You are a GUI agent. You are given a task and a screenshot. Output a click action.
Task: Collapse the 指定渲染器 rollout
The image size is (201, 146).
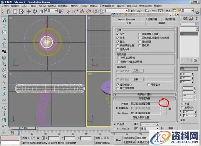click(144, 98)
